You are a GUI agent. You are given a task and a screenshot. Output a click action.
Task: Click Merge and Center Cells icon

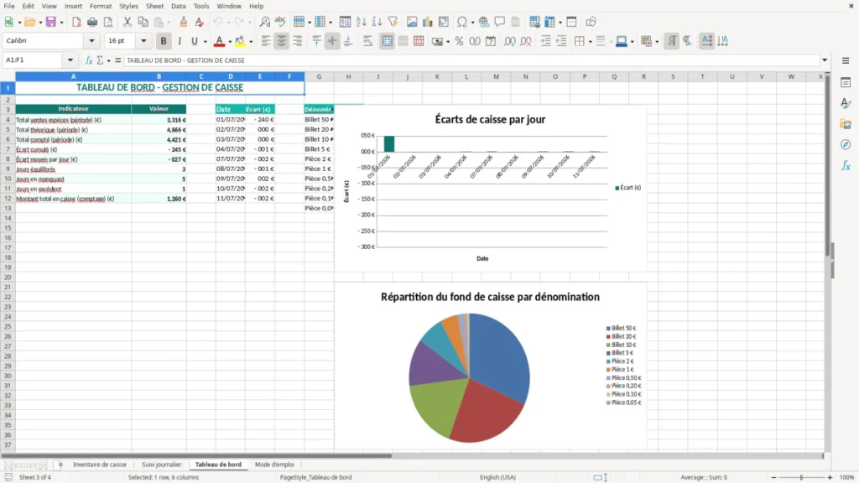(387, 41)
